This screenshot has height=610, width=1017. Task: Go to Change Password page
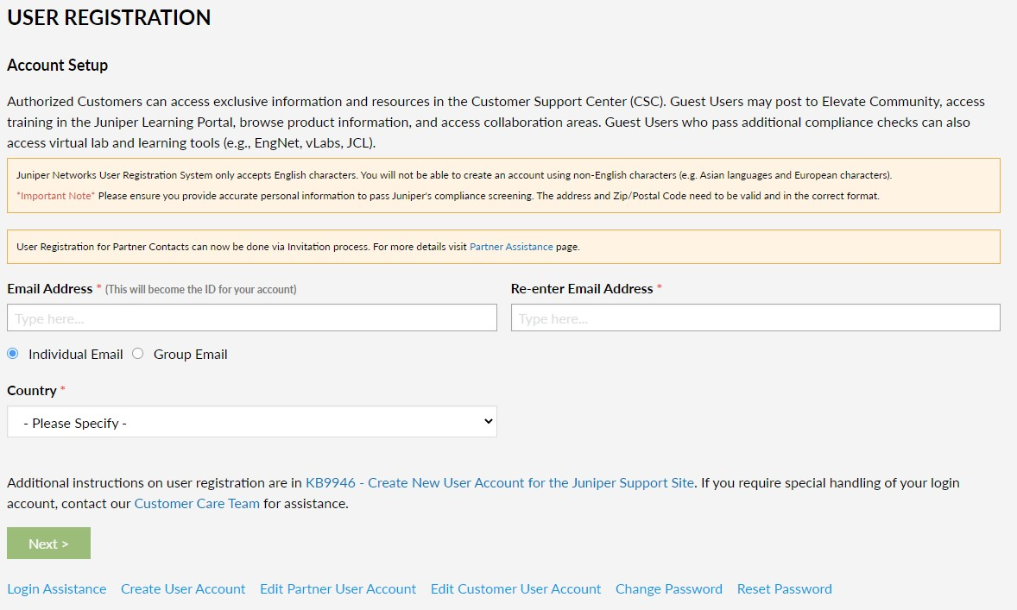pos(668,589)
